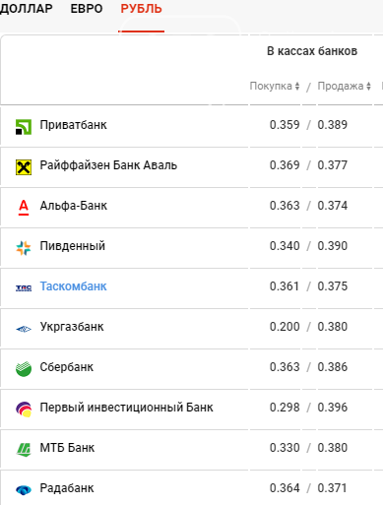383x505 pixels.
Task: Sort by Продажа column arrows
Action: tap(368, 86)
